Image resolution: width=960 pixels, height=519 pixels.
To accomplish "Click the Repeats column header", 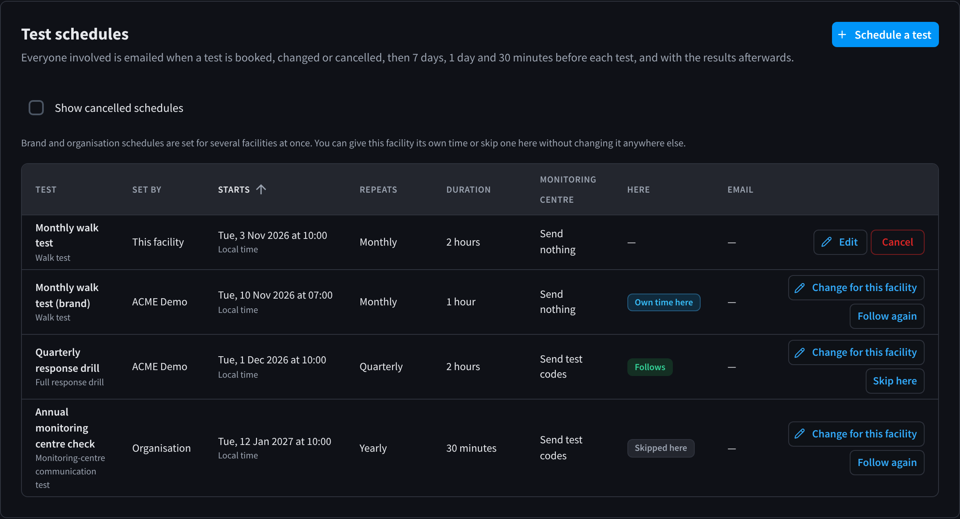I will pos(378,190).
